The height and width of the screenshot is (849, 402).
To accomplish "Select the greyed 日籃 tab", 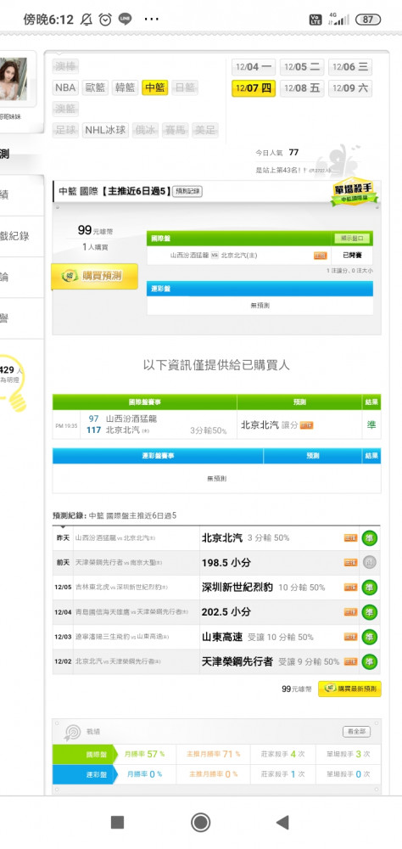I will click(185, 87).
